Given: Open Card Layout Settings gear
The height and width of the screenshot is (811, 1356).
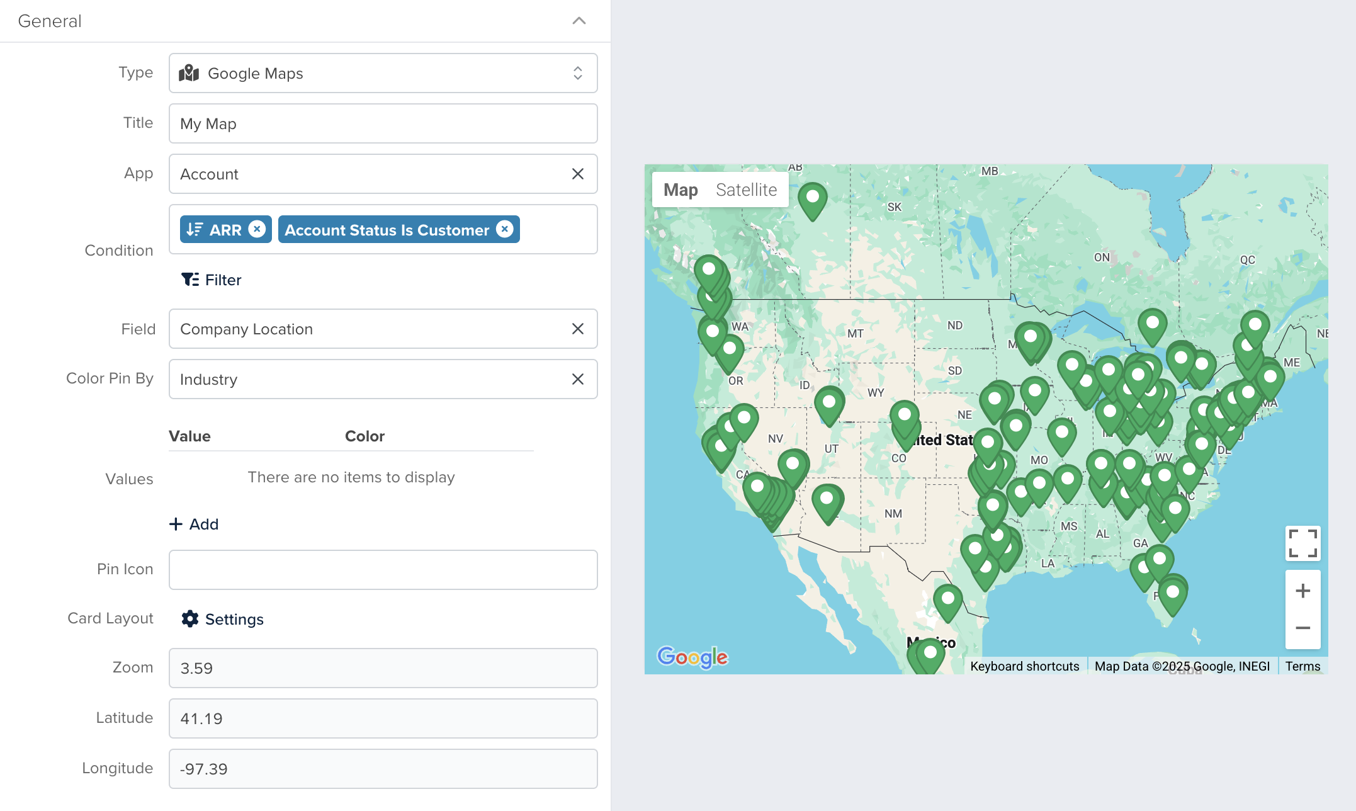Looking at the screenshot, I should (222, 619).
